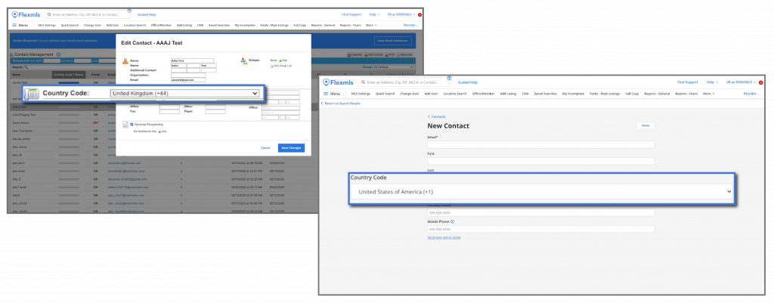Click the red notification badge in right window
Screen dimensions: 774x303
click(760, 82)
